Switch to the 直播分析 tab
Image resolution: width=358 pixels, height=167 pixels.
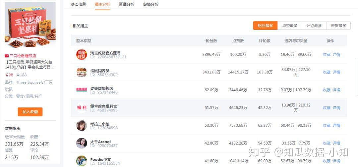127,4
